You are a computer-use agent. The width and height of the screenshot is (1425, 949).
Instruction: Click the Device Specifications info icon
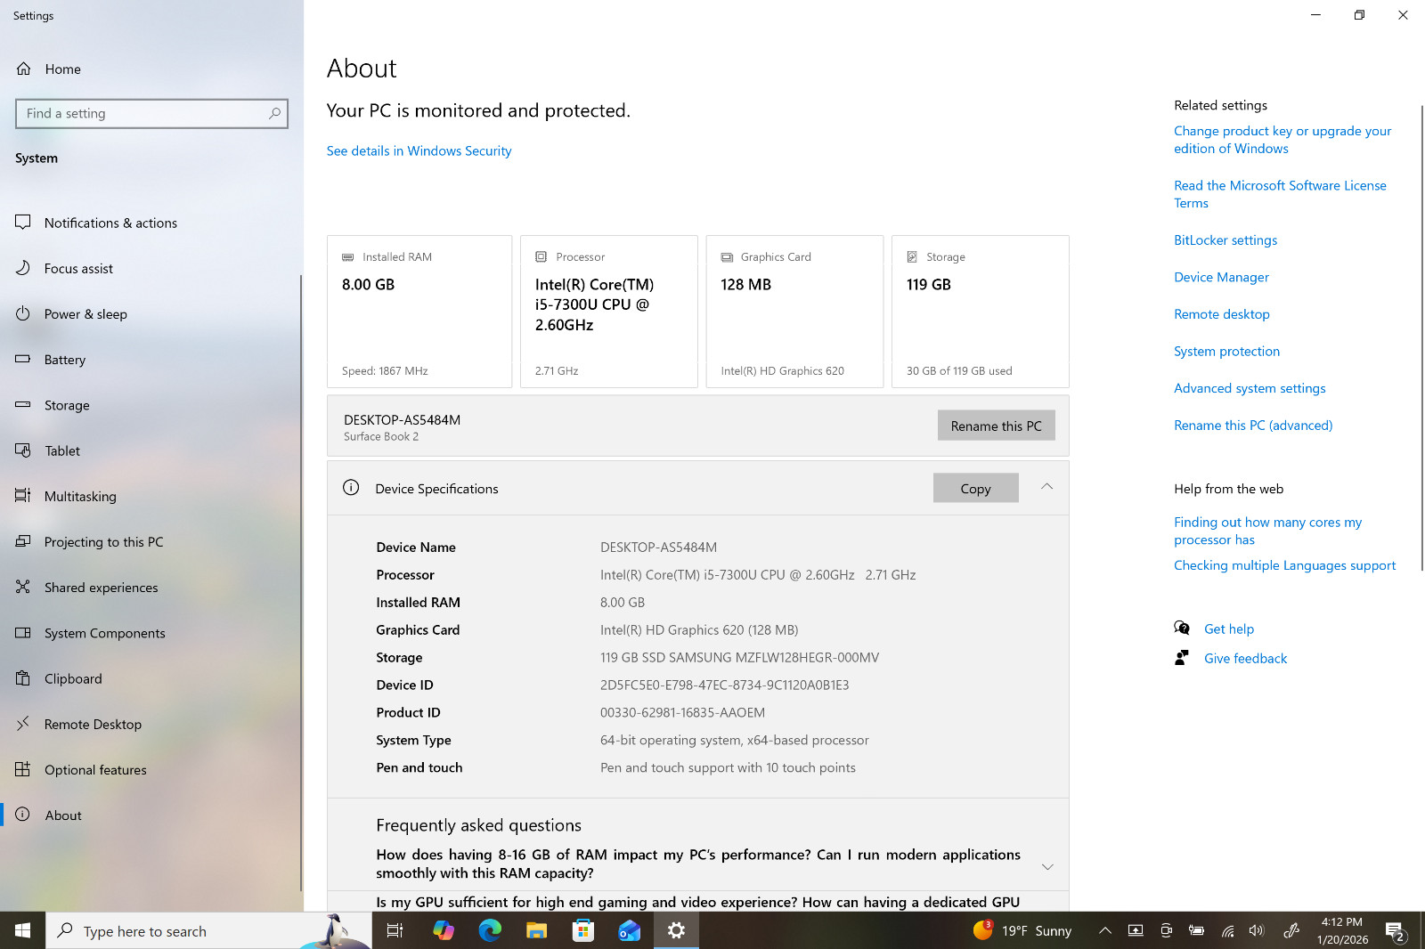351,487
